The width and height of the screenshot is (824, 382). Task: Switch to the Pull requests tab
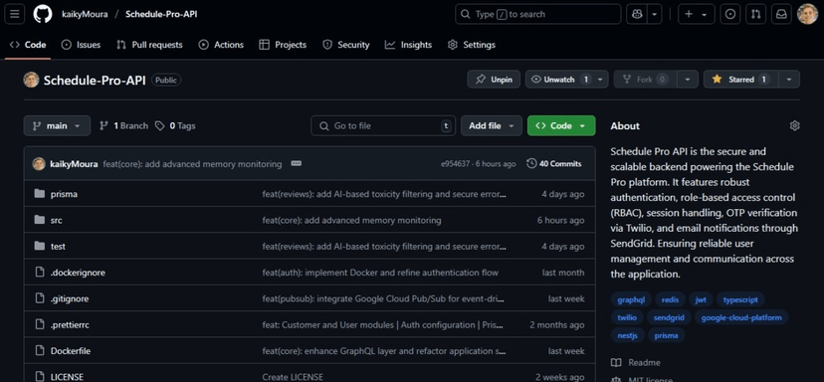[x=149, y=45]
